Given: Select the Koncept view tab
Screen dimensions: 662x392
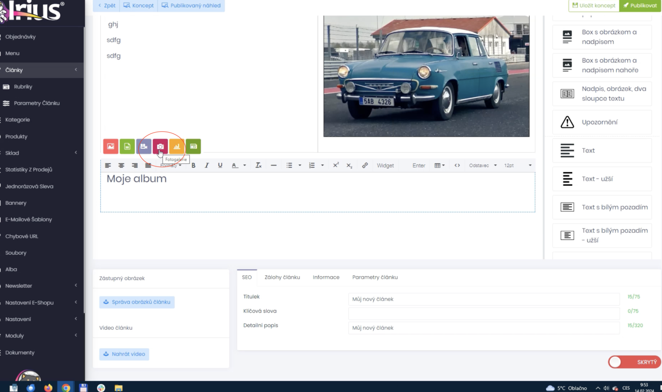Looking at the screenshot, I should (x=139, y=5).
